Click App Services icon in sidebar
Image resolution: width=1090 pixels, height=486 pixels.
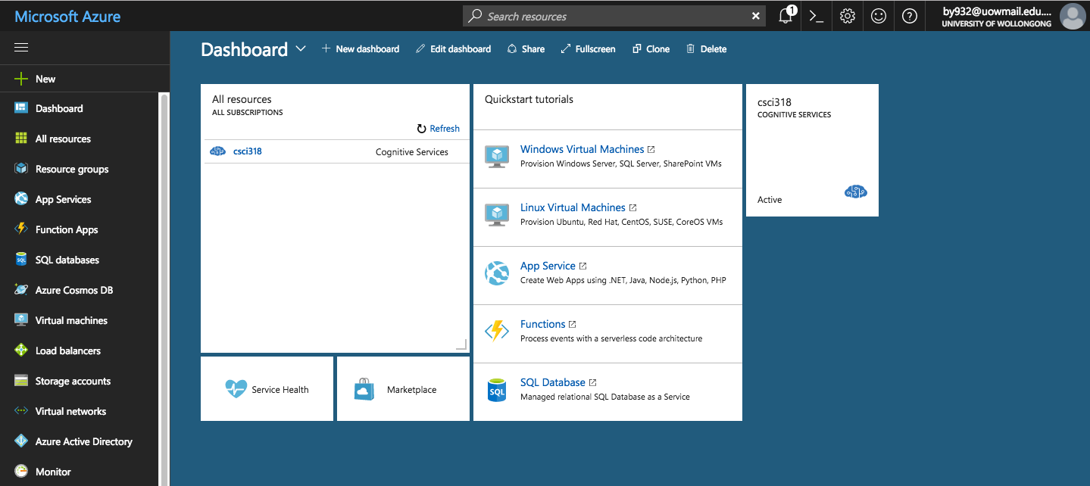coord(21,199)
